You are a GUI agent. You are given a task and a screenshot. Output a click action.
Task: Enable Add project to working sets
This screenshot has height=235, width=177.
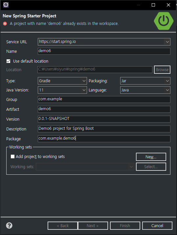[x=12, y=156]
